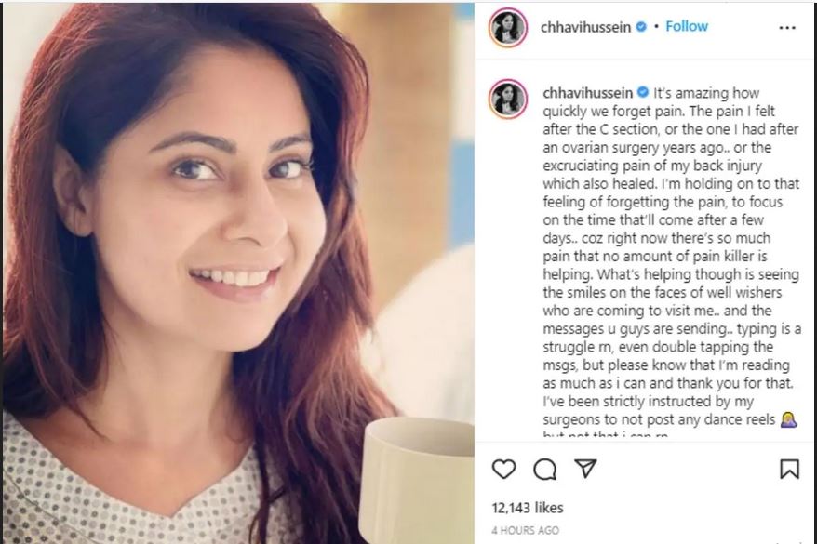Image resolution: width=817 pixels, height=544 pixels.
Task: Follow the chhavihussein account
Action: click(x=687, y=26)
